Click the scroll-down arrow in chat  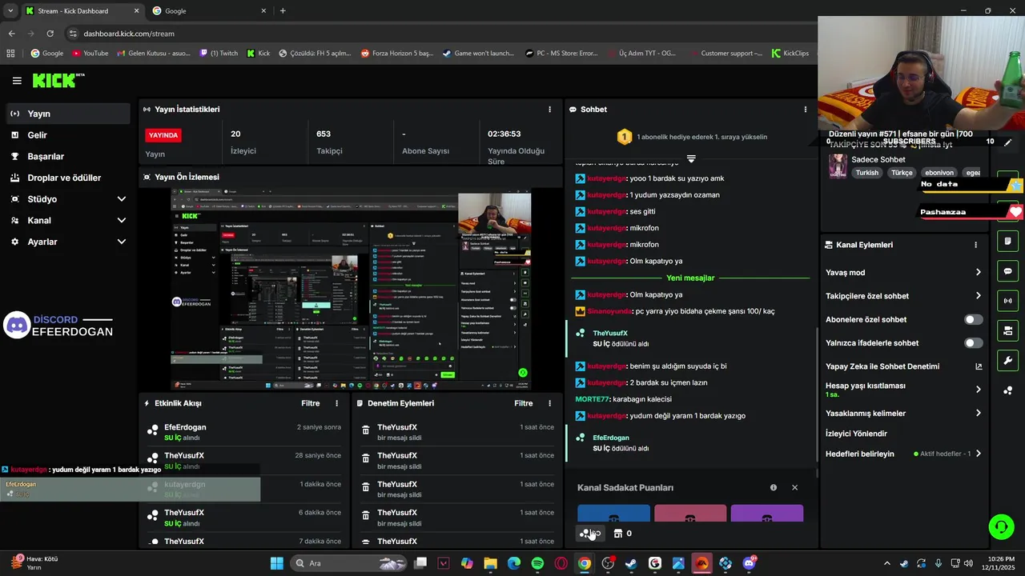click(691, 159)
